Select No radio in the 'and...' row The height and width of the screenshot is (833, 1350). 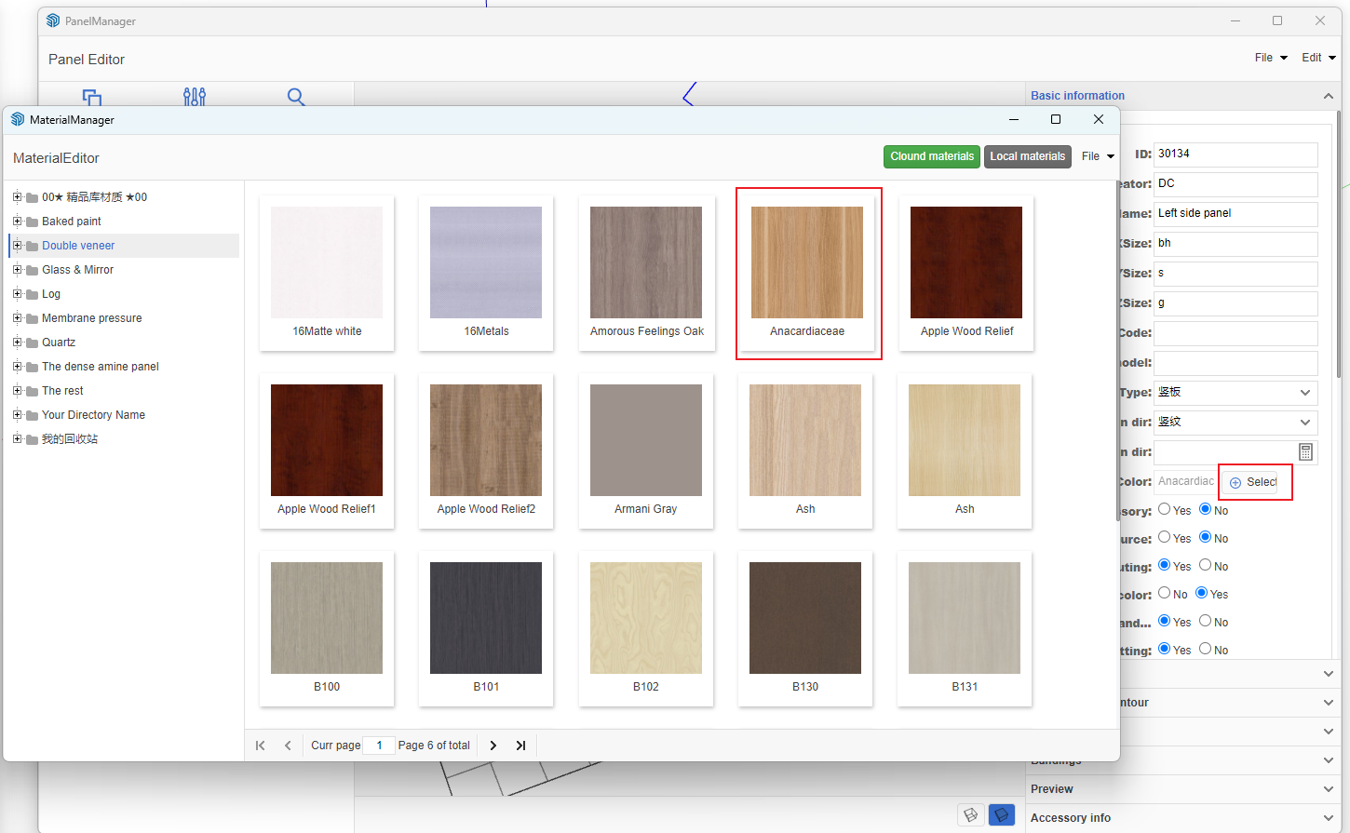click(1206, 621)
